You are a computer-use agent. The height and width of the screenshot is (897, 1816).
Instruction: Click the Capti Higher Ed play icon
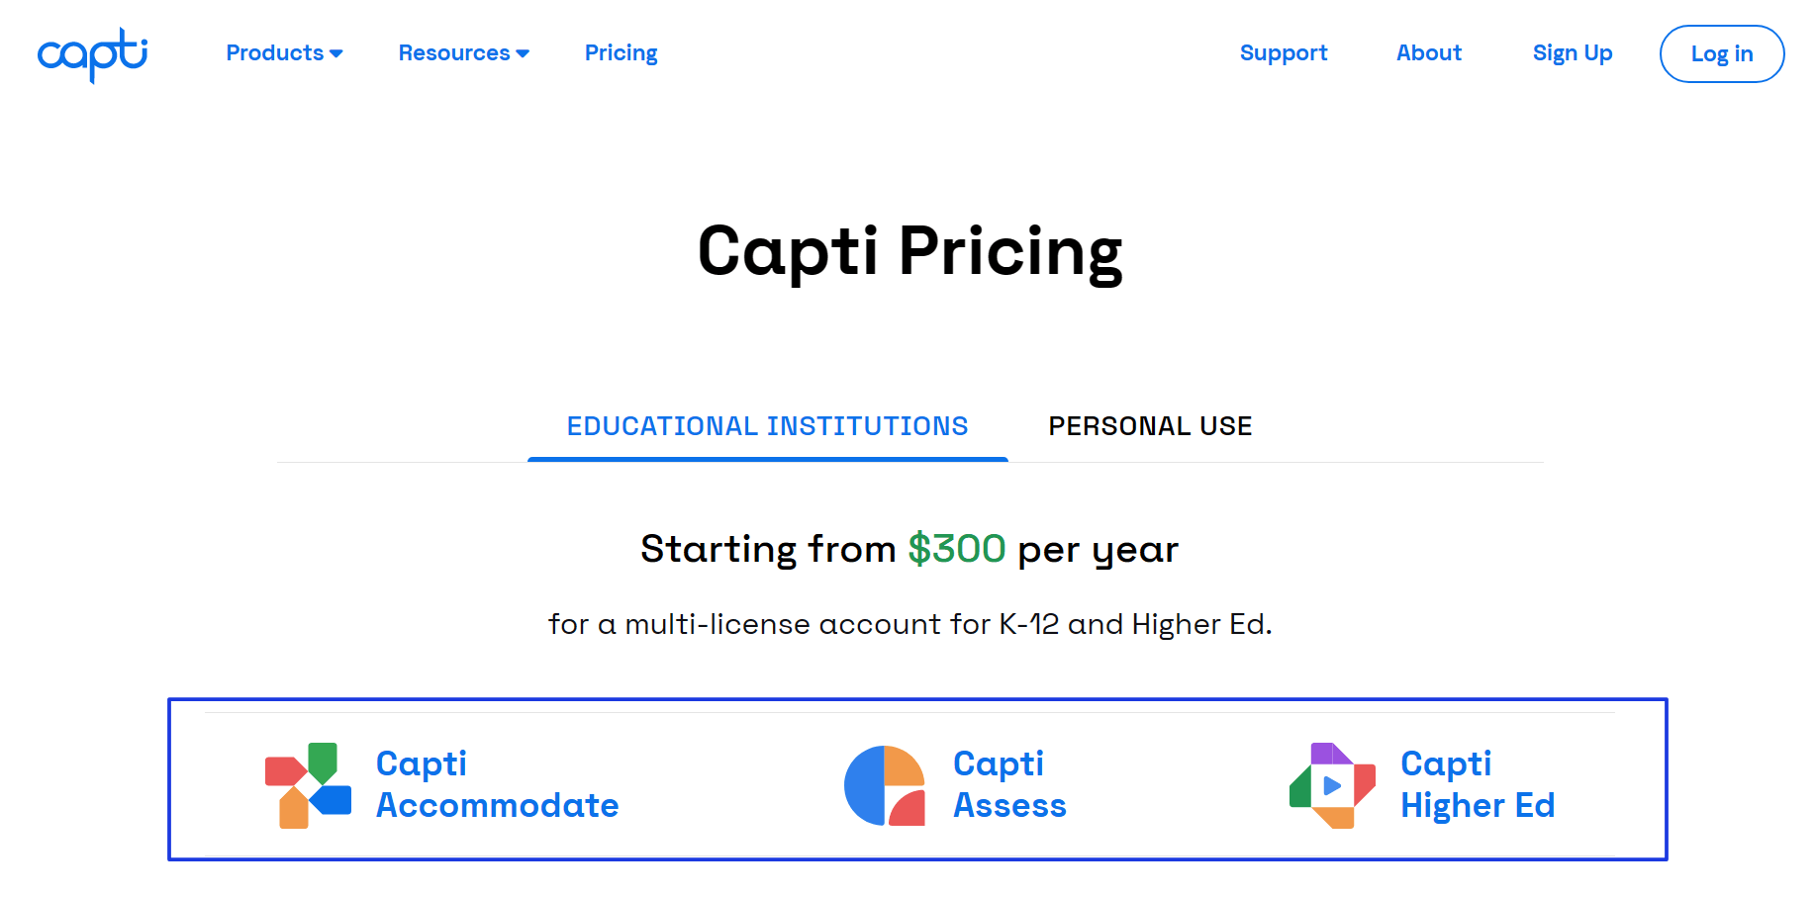(1332, 785)
